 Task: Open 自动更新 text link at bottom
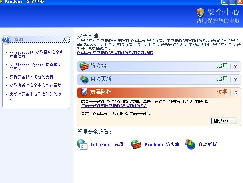(208, 144)
